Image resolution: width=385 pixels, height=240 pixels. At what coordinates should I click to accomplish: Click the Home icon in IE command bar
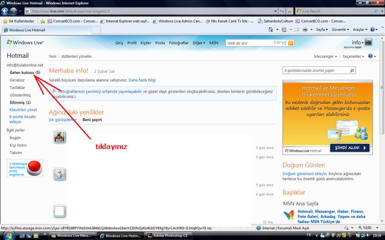pos(271,29)
